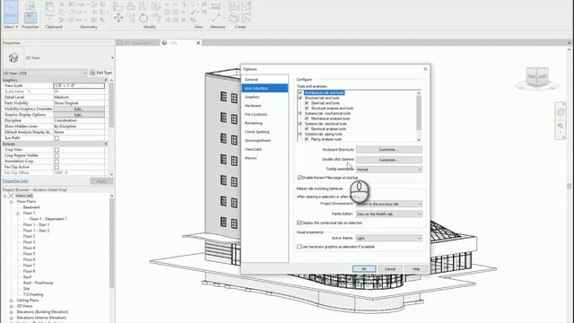Toggle the Mechanical analysis tools checkbox

coord(307,118)
